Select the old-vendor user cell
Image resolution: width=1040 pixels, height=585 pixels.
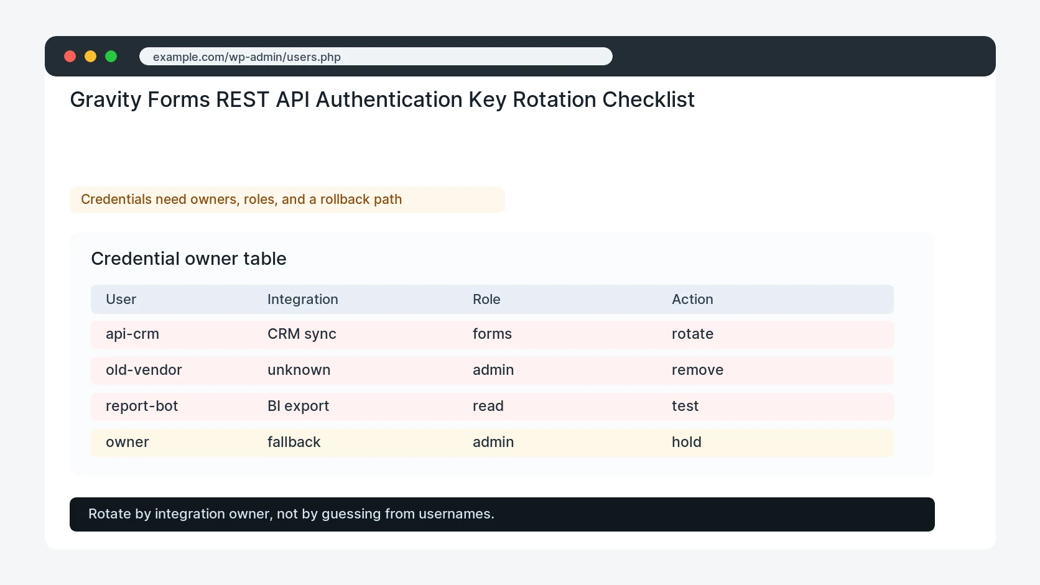(144, 371)
